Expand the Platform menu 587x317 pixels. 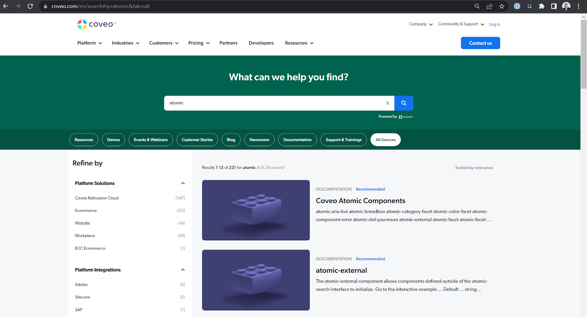click(x=90, y=43)
